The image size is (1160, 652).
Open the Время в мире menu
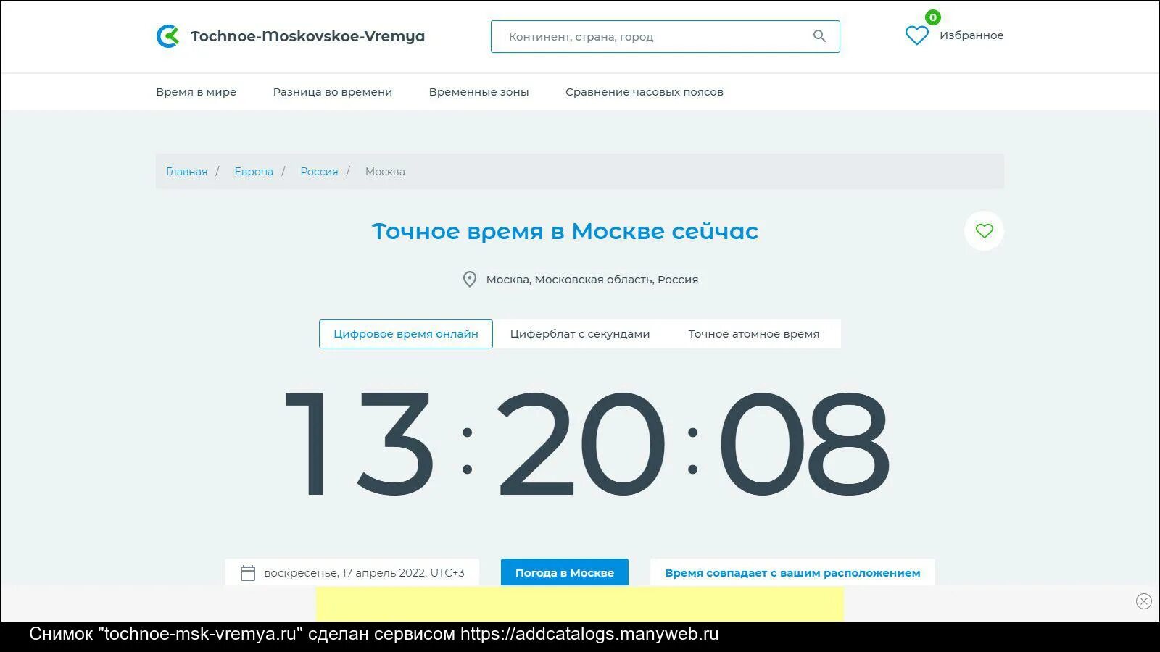196,92
